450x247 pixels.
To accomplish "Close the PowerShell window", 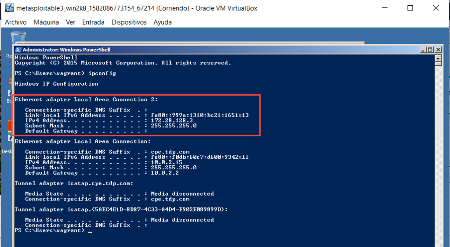I will [438, 50].
